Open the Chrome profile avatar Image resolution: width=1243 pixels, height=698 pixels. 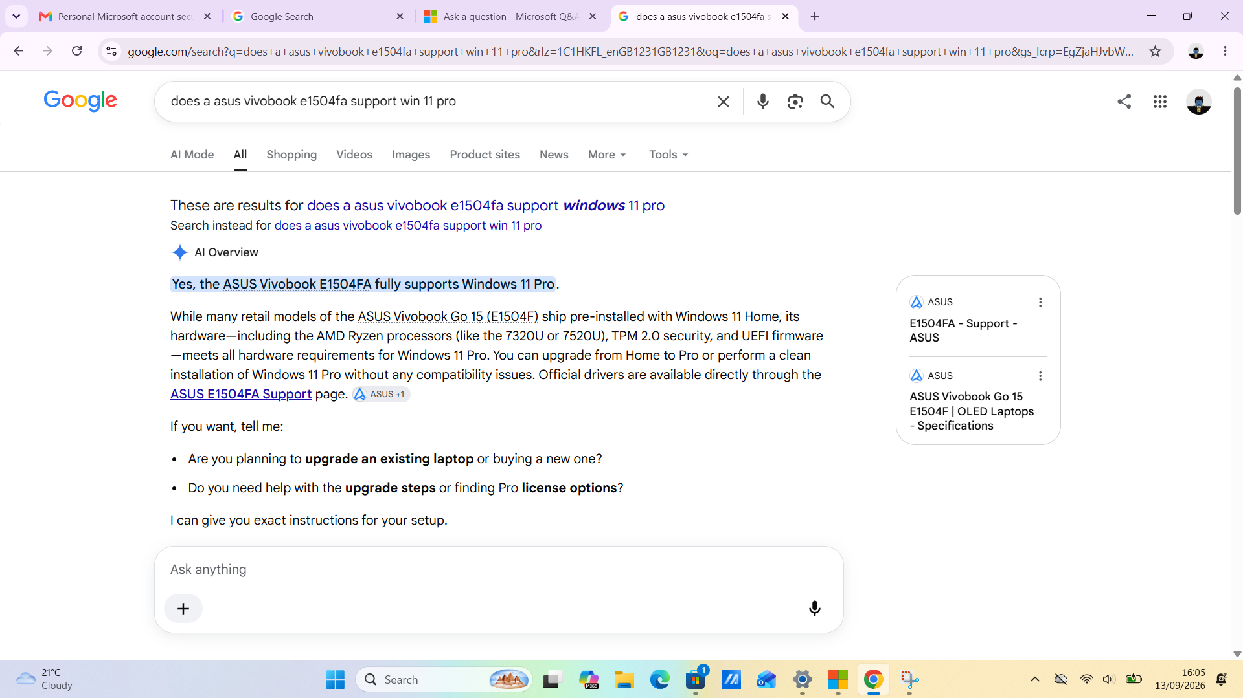point(1196,51)
